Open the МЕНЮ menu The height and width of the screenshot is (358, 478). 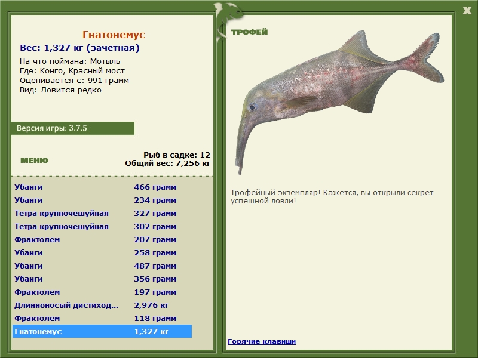[34, 161]
